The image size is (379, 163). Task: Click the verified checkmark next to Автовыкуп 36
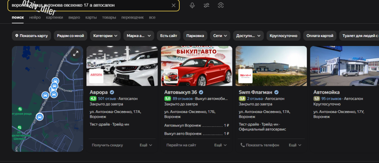click(x=201, y=92)
